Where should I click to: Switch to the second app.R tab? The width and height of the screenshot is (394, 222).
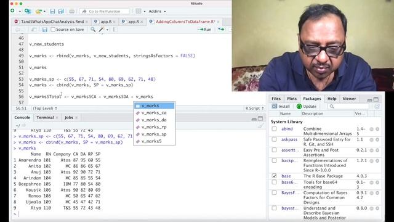[x=134, y=22]
